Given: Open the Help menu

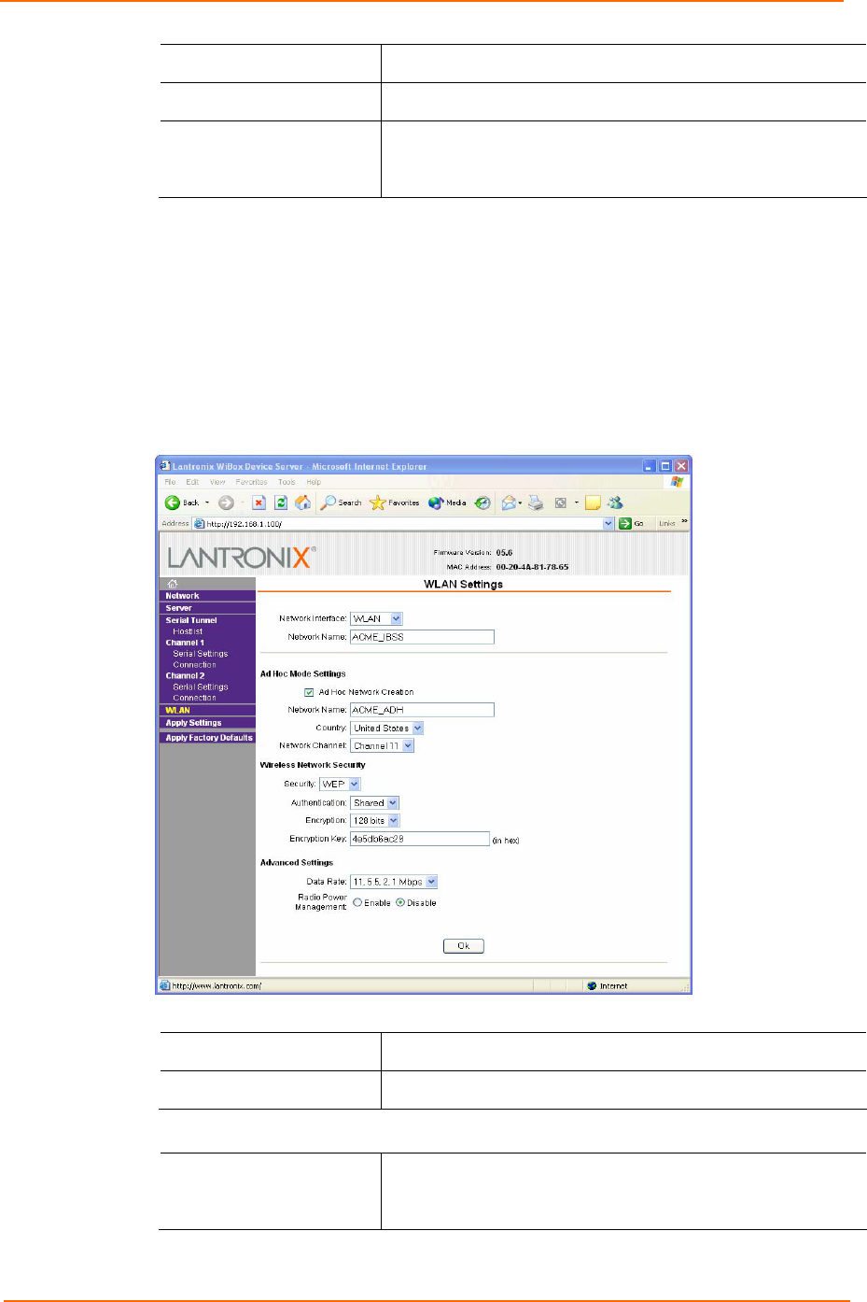Looking at the screenshot, I should (x=314, y=482).
